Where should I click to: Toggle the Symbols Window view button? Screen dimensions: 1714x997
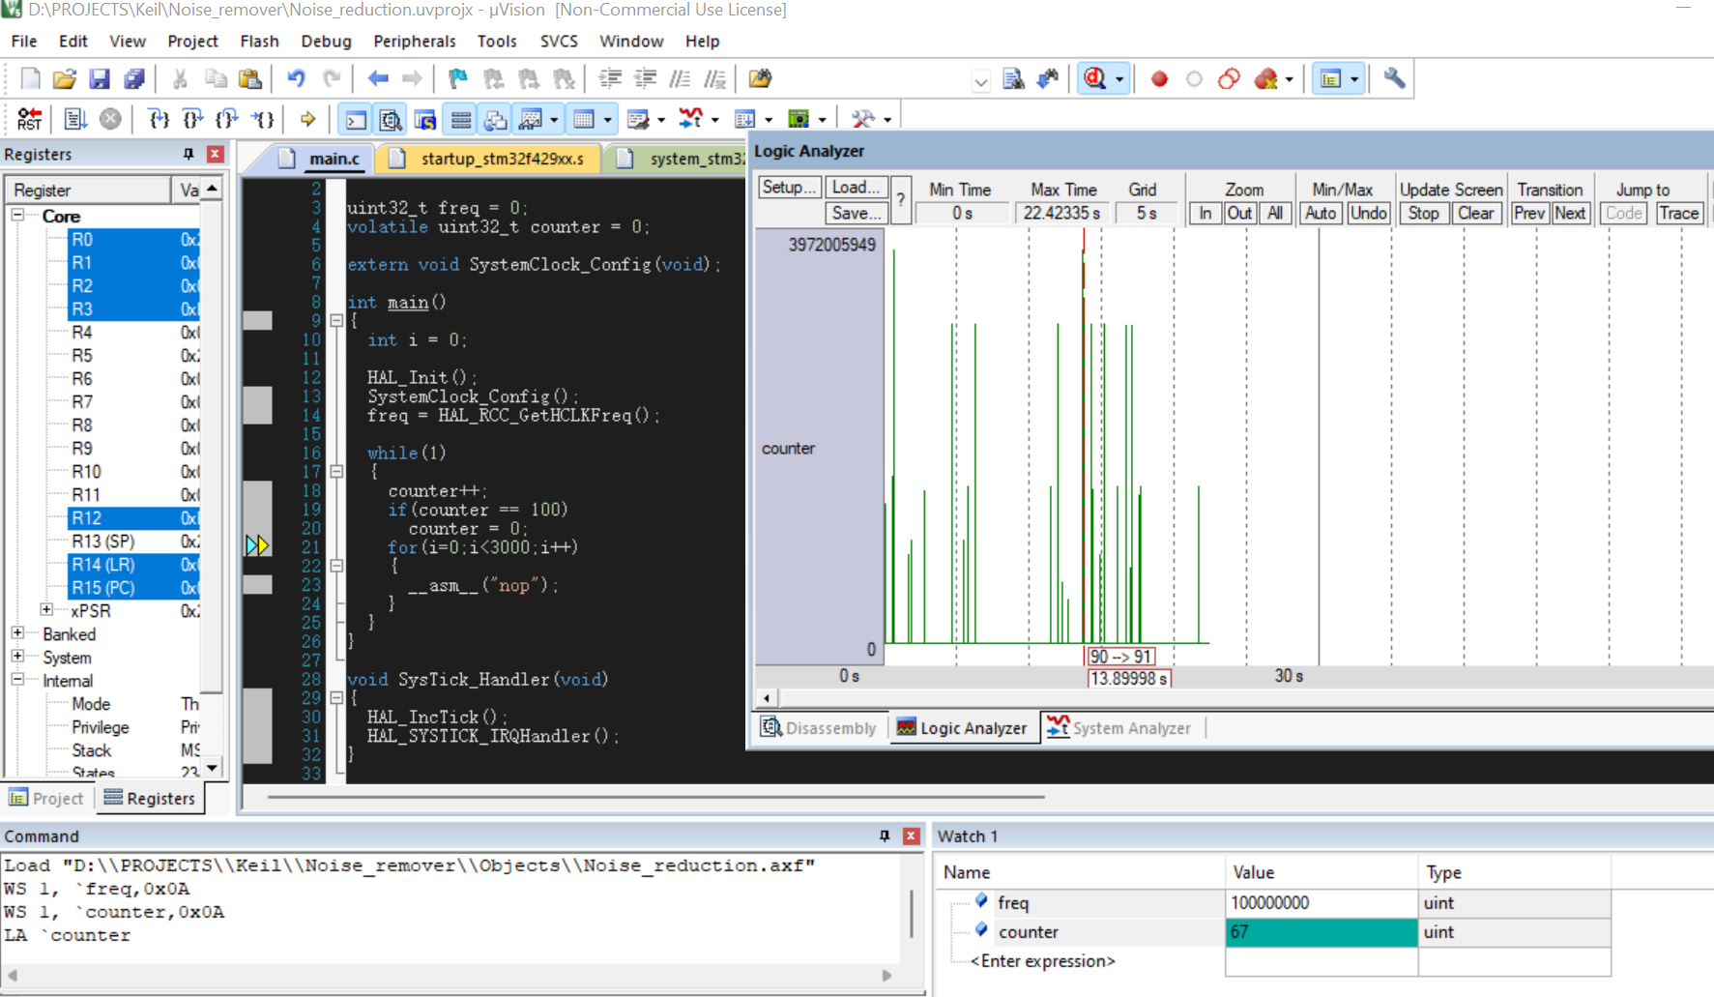tap(425, 119)
